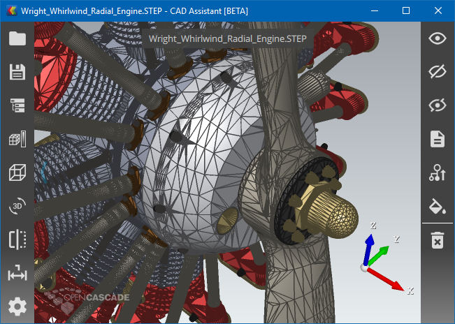Viewport: 455px width, 324px height.
Task: Open application settings gear icon
Action: pos(17,307)
